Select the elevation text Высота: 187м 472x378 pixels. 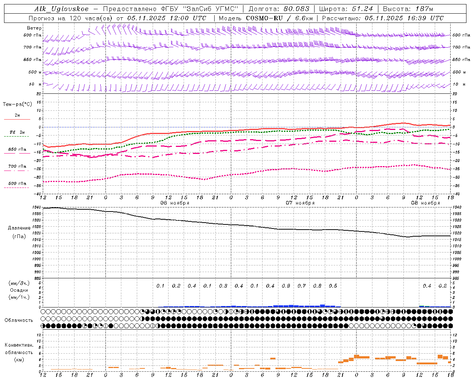pyautogui.click(x=408, y=9)
